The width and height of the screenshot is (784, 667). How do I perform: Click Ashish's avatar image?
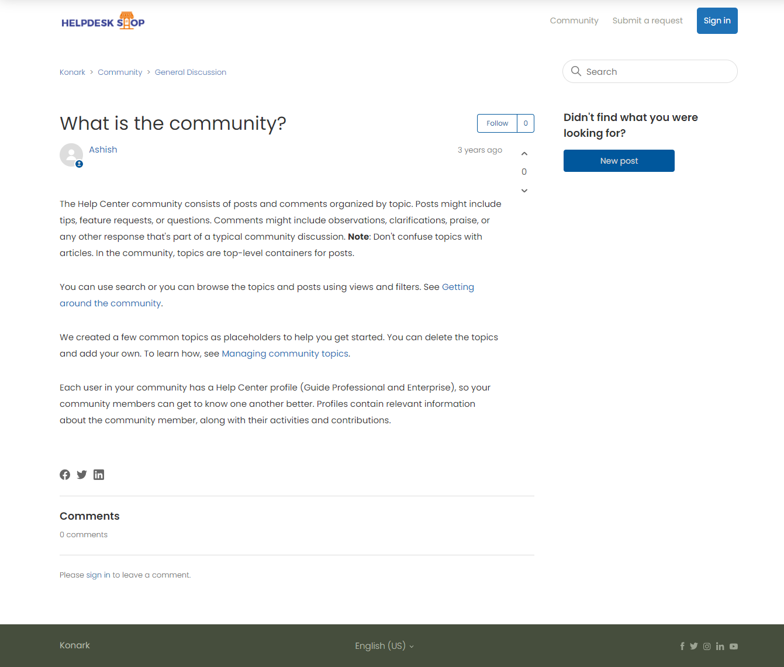point(71,155)
